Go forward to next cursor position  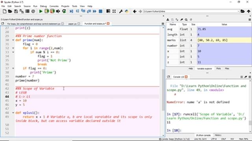coord(140,11)
